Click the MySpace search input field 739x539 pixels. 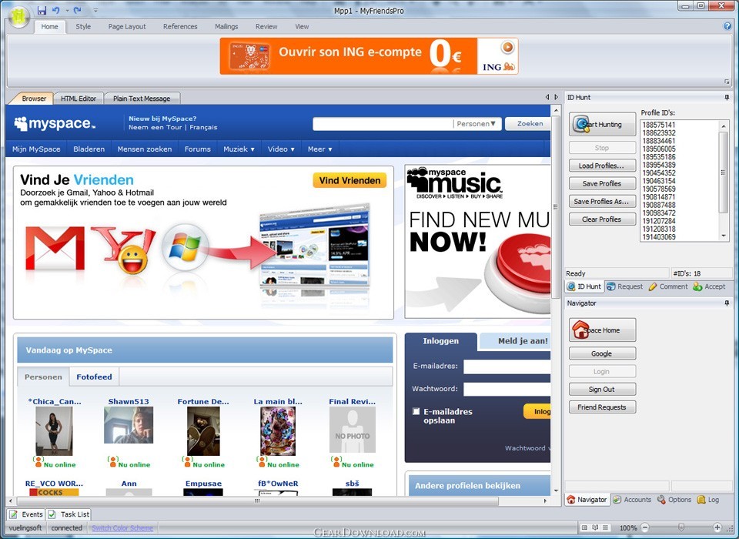(383, 123)
